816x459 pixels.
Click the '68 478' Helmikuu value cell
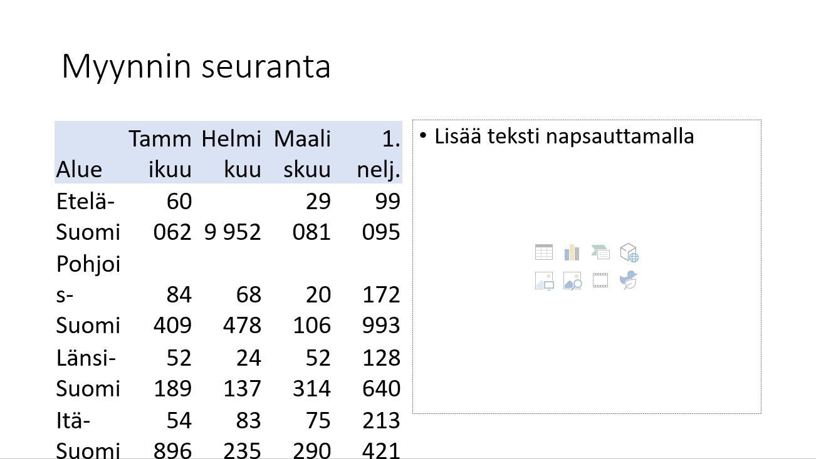[x=229, y=294]
